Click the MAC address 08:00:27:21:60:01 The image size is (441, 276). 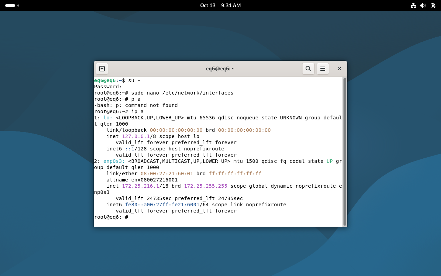167,174
